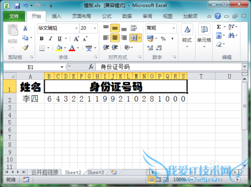
Task: Click the phonetic guide wén icon
Action: pos(89,48)
